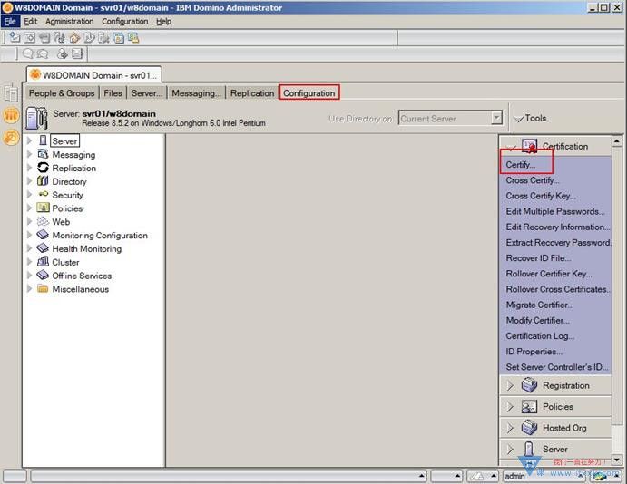627x484 pixels.
Task: Open ID Properties...
Action: [534, 352]
